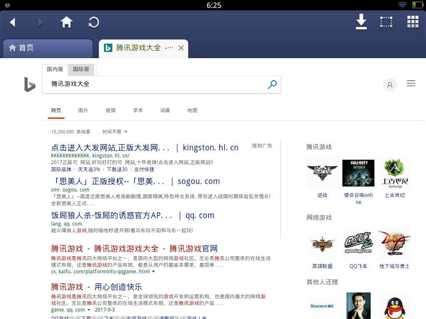Viewport: 426px width, 319px height.
Task: Expand the cs.kaifu.com result URL arrow
Action: [x=154, y=272]
